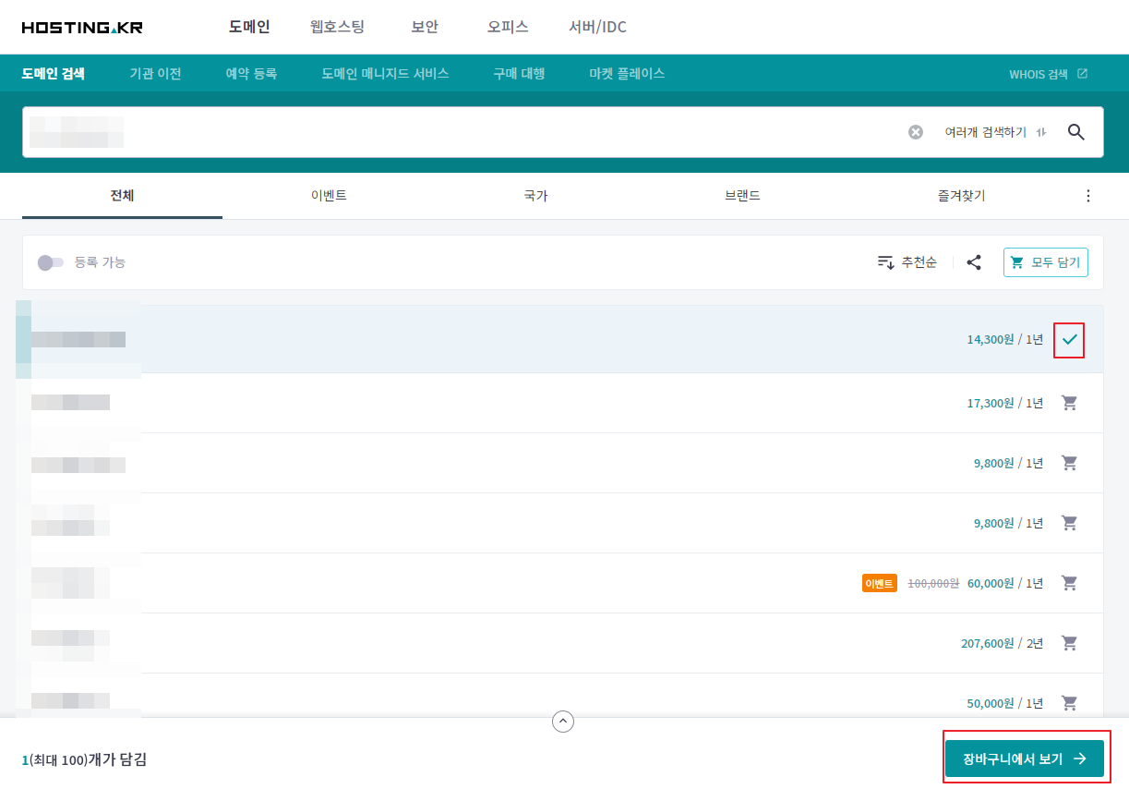Select 도메인 매니지드 서비스 submenu item
Screen dimensions: 1129x789
(385, 74)
